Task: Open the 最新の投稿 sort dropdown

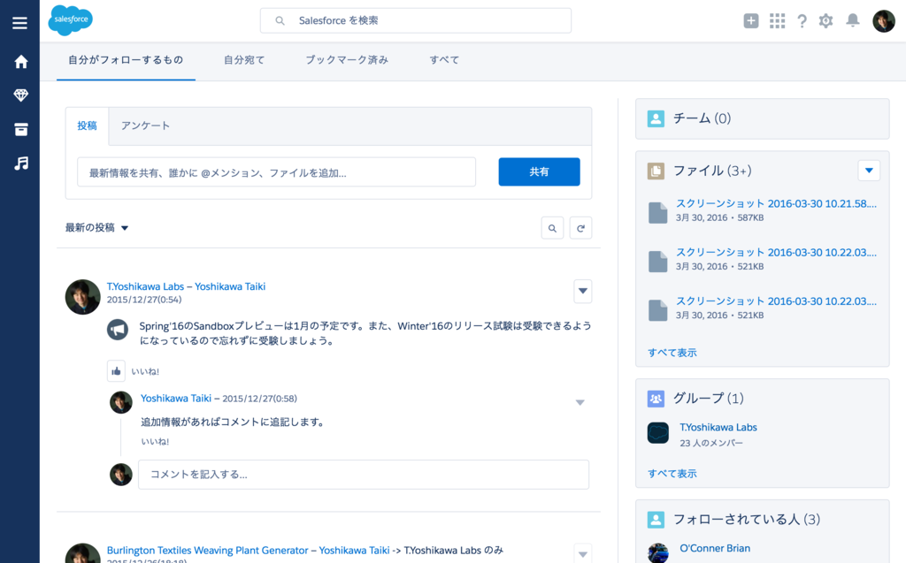Action: [97, 227]
